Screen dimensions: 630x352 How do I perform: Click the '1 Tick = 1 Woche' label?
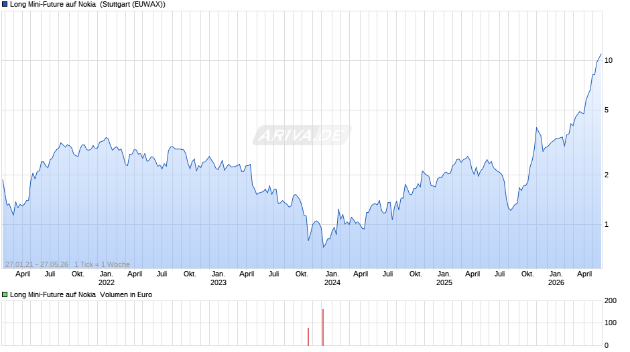(102, 264)
